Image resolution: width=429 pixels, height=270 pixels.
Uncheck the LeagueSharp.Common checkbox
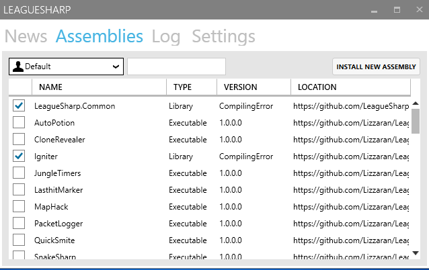[19, 105]
